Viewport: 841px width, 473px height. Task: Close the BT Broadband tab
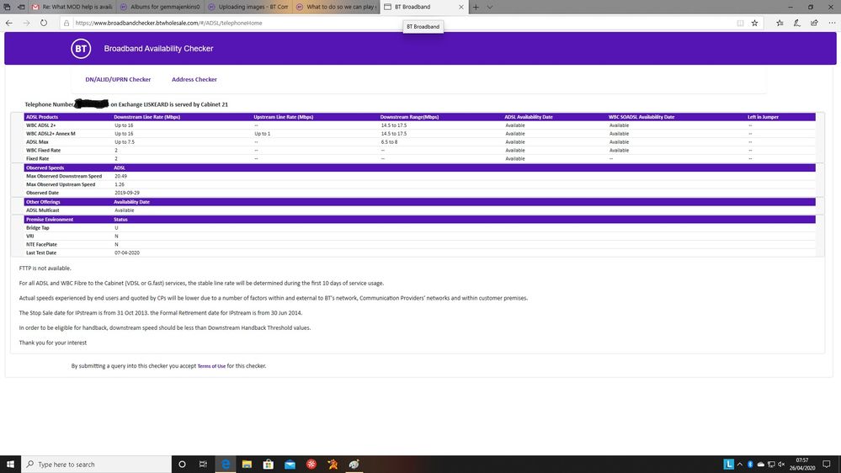460,7
